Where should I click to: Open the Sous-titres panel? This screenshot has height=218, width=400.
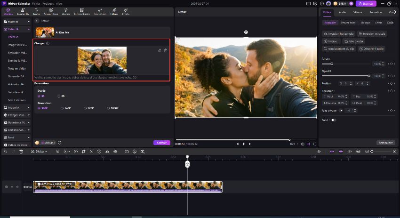tap(51, 12)
